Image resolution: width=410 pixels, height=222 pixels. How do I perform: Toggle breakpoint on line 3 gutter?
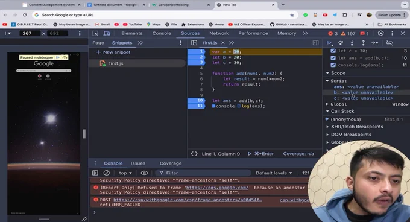pyautogui.click(x=197, y=63)
